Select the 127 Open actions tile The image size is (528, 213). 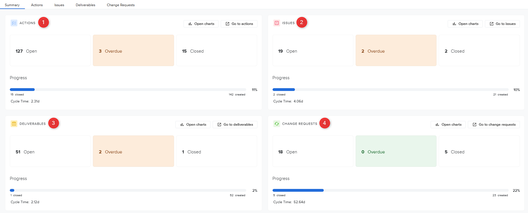50,50
